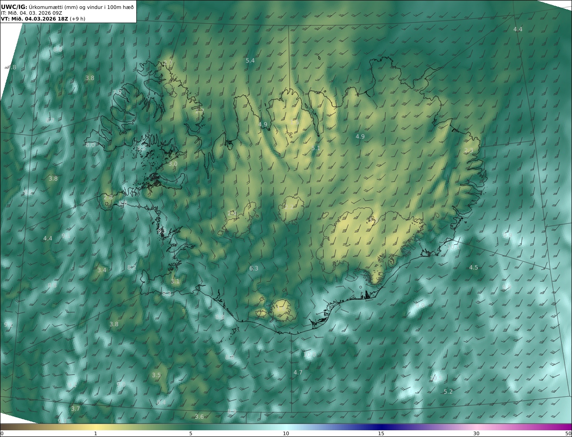Click the 3.5 value in the southwest
572x437 pixels.
point(156,375)
